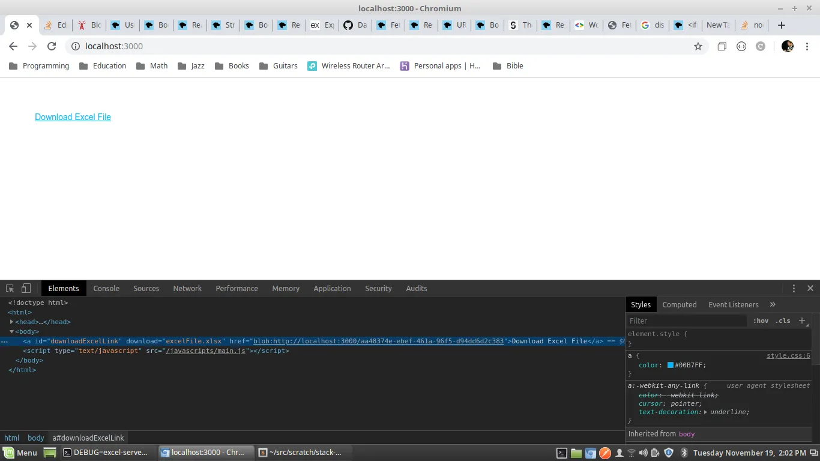820x461 pixels.
Task: Switch to the New Tab browser tab
Action: (718, 25)
